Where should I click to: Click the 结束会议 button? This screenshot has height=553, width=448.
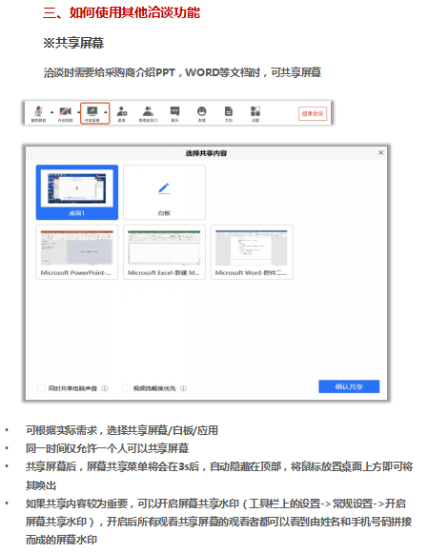[313, 113]
